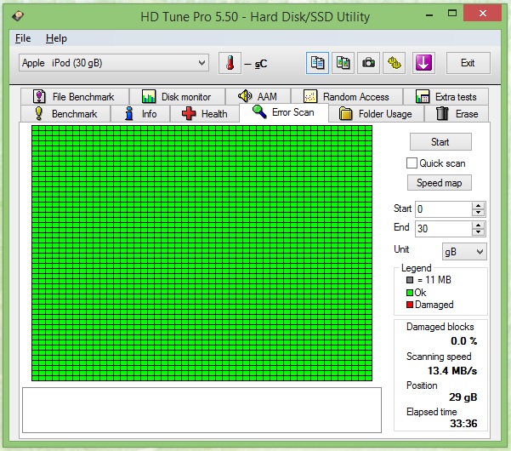The width and height of the screenshot is (511, 451).
Task: Open the File Benchmark tab
Action: [x=74, y=96]
